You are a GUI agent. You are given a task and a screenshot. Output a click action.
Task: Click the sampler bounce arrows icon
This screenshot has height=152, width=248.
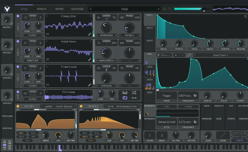(134, 98)
